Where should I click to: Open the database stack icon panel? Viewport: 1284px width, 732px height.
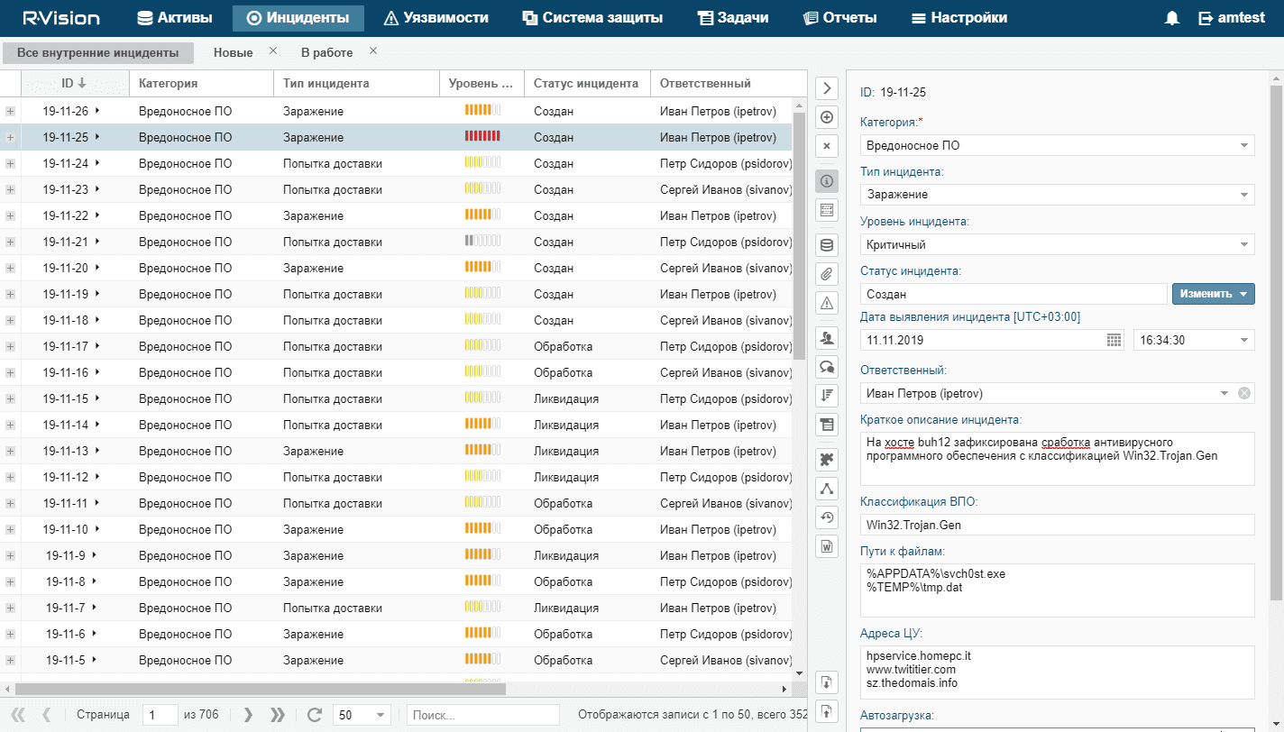(x=827, y=244)
